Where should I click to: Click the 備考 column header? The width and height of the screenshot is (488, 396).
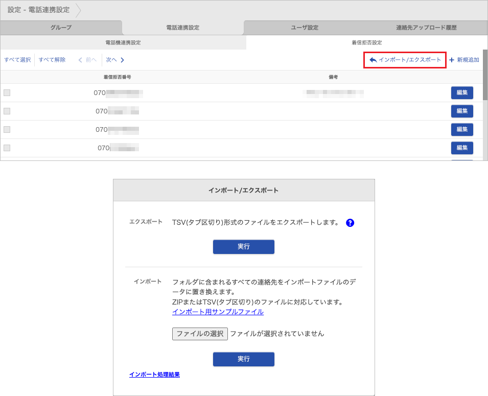pyautogui.click(x=333, y=77)
